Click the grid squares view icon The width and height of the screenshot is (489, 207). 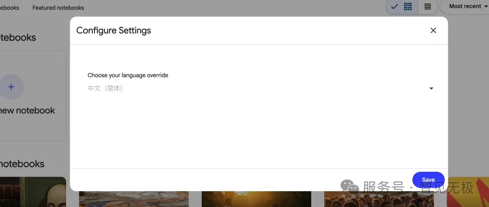408,6
